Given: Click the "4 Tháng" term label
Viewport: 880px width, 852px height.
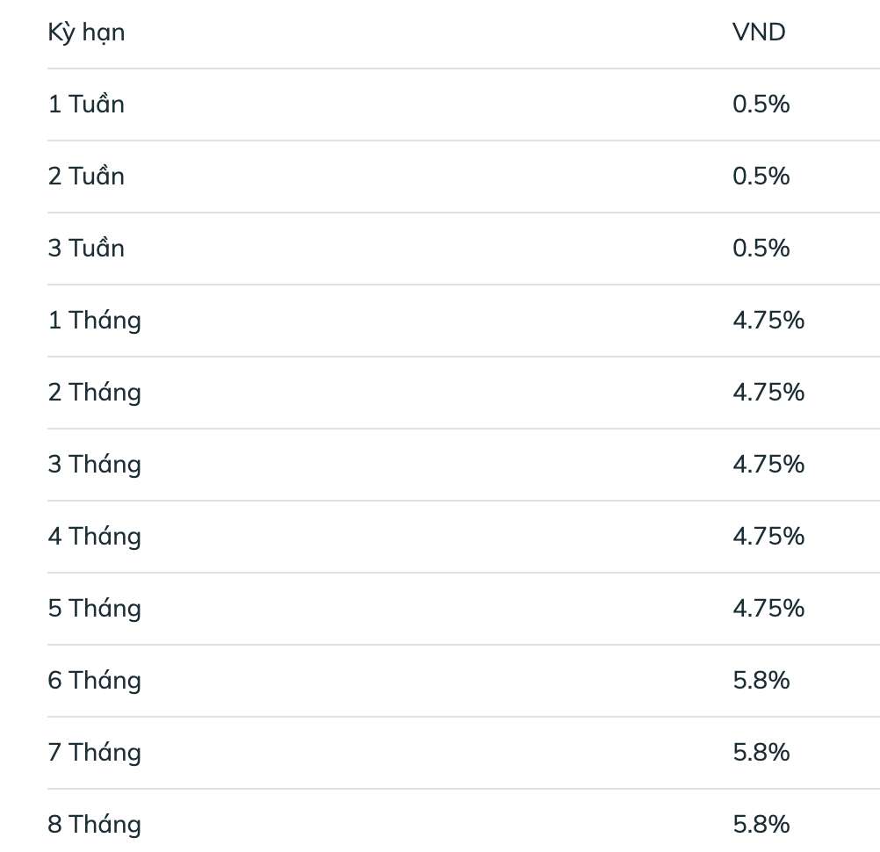Looking at the screenshot, I should pos(94,537).
